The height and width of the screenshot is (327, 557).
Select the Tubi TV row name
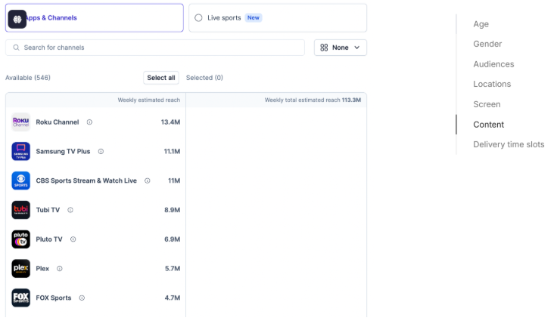(48, 210)
